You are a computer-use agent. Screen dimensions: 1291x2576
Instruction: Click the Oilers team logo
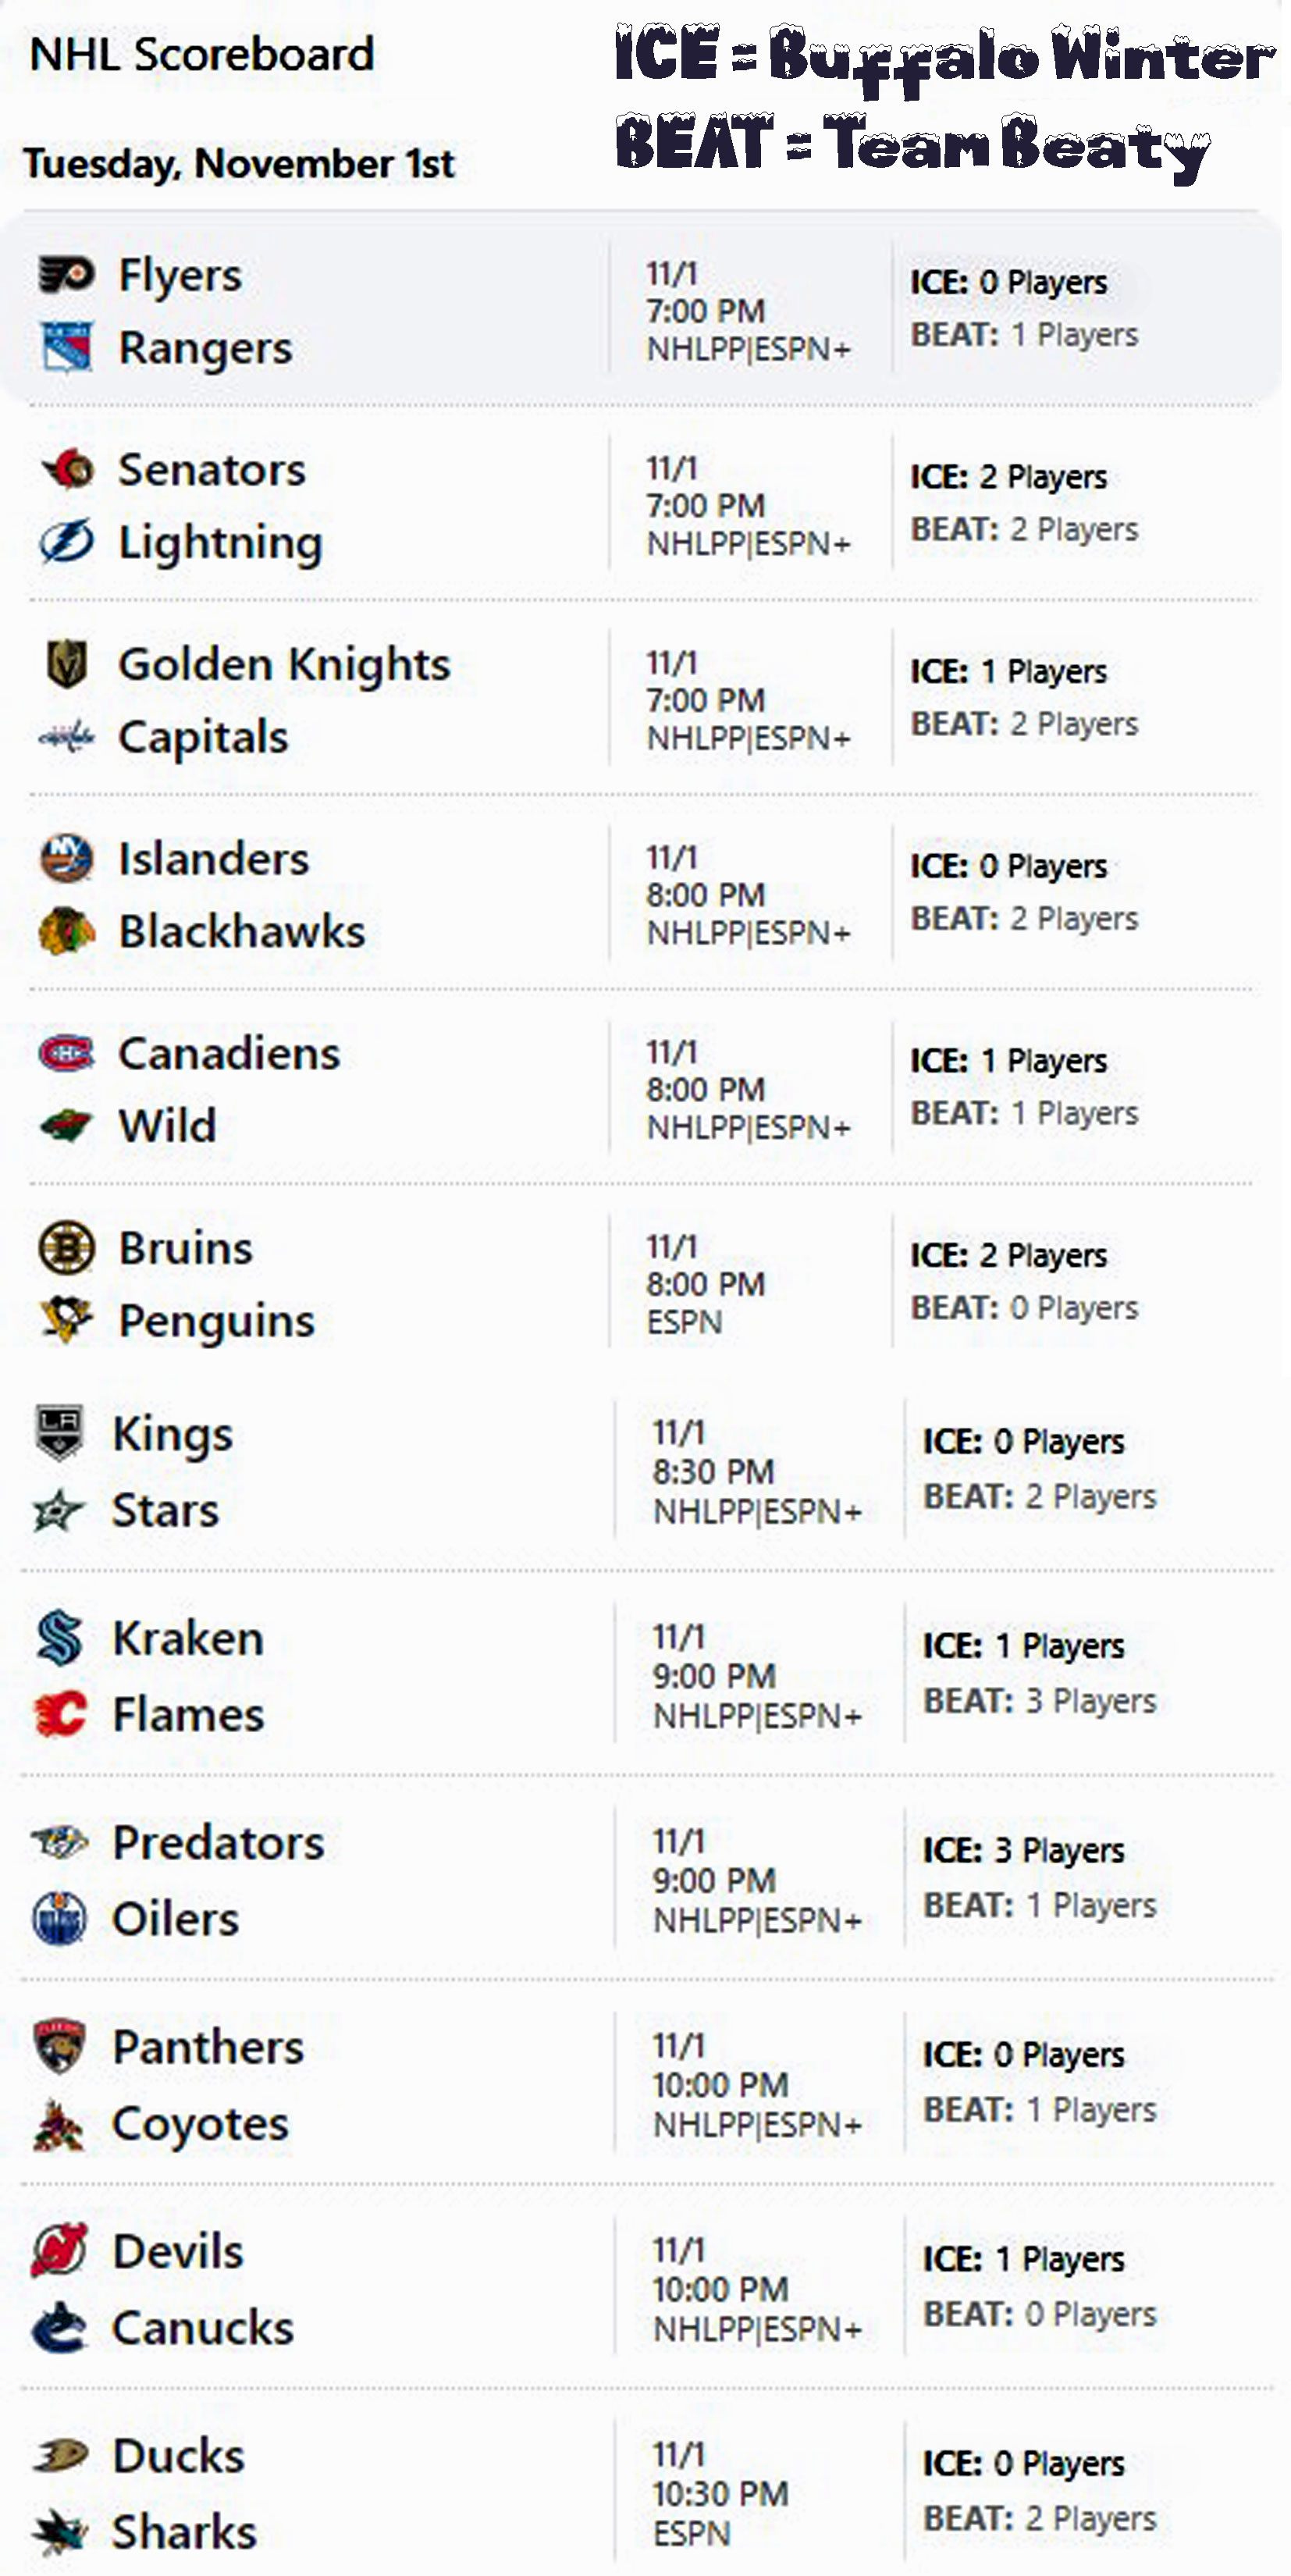(x=59, y=1918)
